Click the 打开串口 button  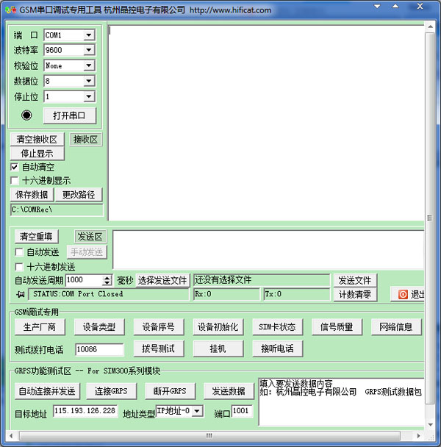click(x=70, y=115)
